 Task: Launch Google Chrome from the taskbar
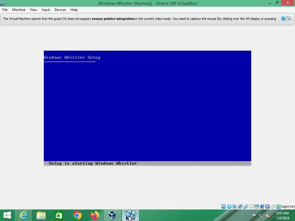pos(77,215)
